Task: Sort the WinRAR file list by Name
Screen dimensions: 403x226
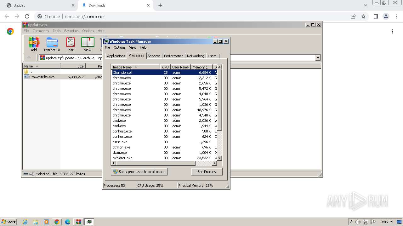Action: click(42, 66)
